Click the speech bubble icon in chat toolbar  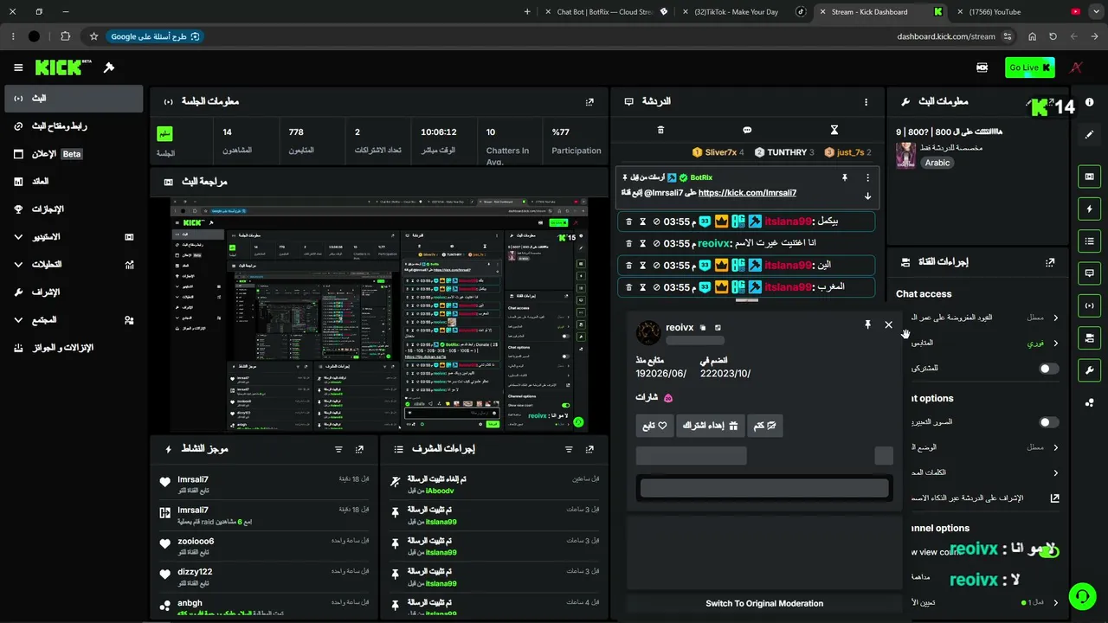[x=747, y=130]
